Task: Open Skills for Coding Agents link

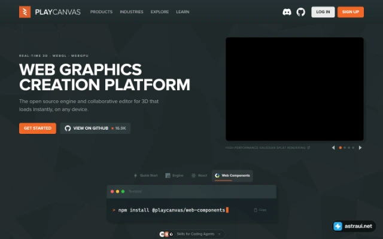Action: [x=191, y=234]
